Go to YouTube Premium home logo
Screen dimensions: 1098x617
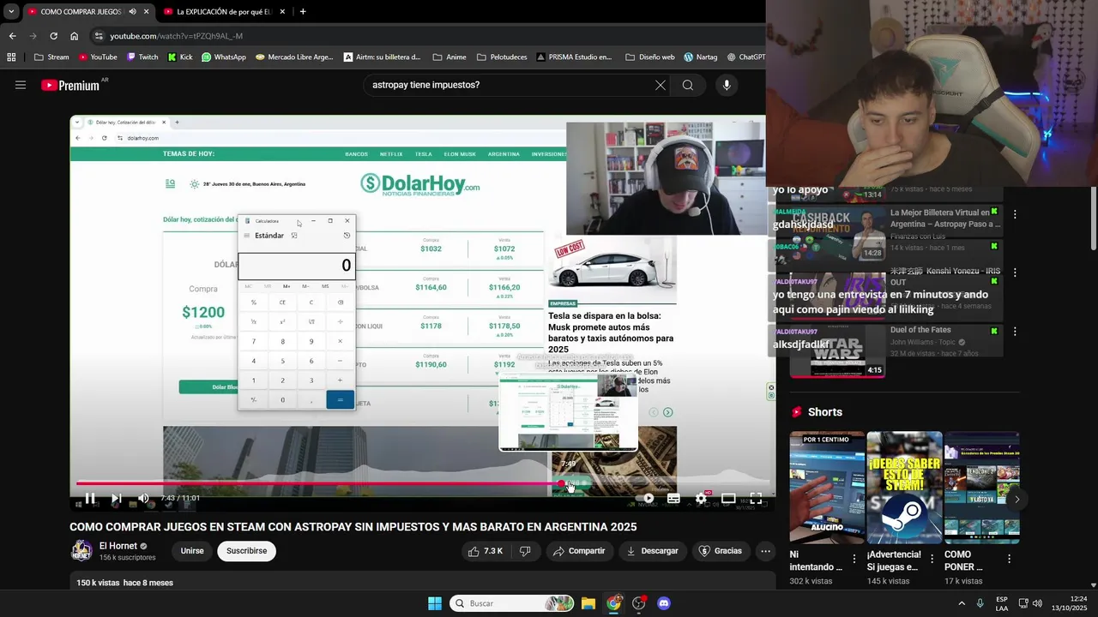click(70, 85)
